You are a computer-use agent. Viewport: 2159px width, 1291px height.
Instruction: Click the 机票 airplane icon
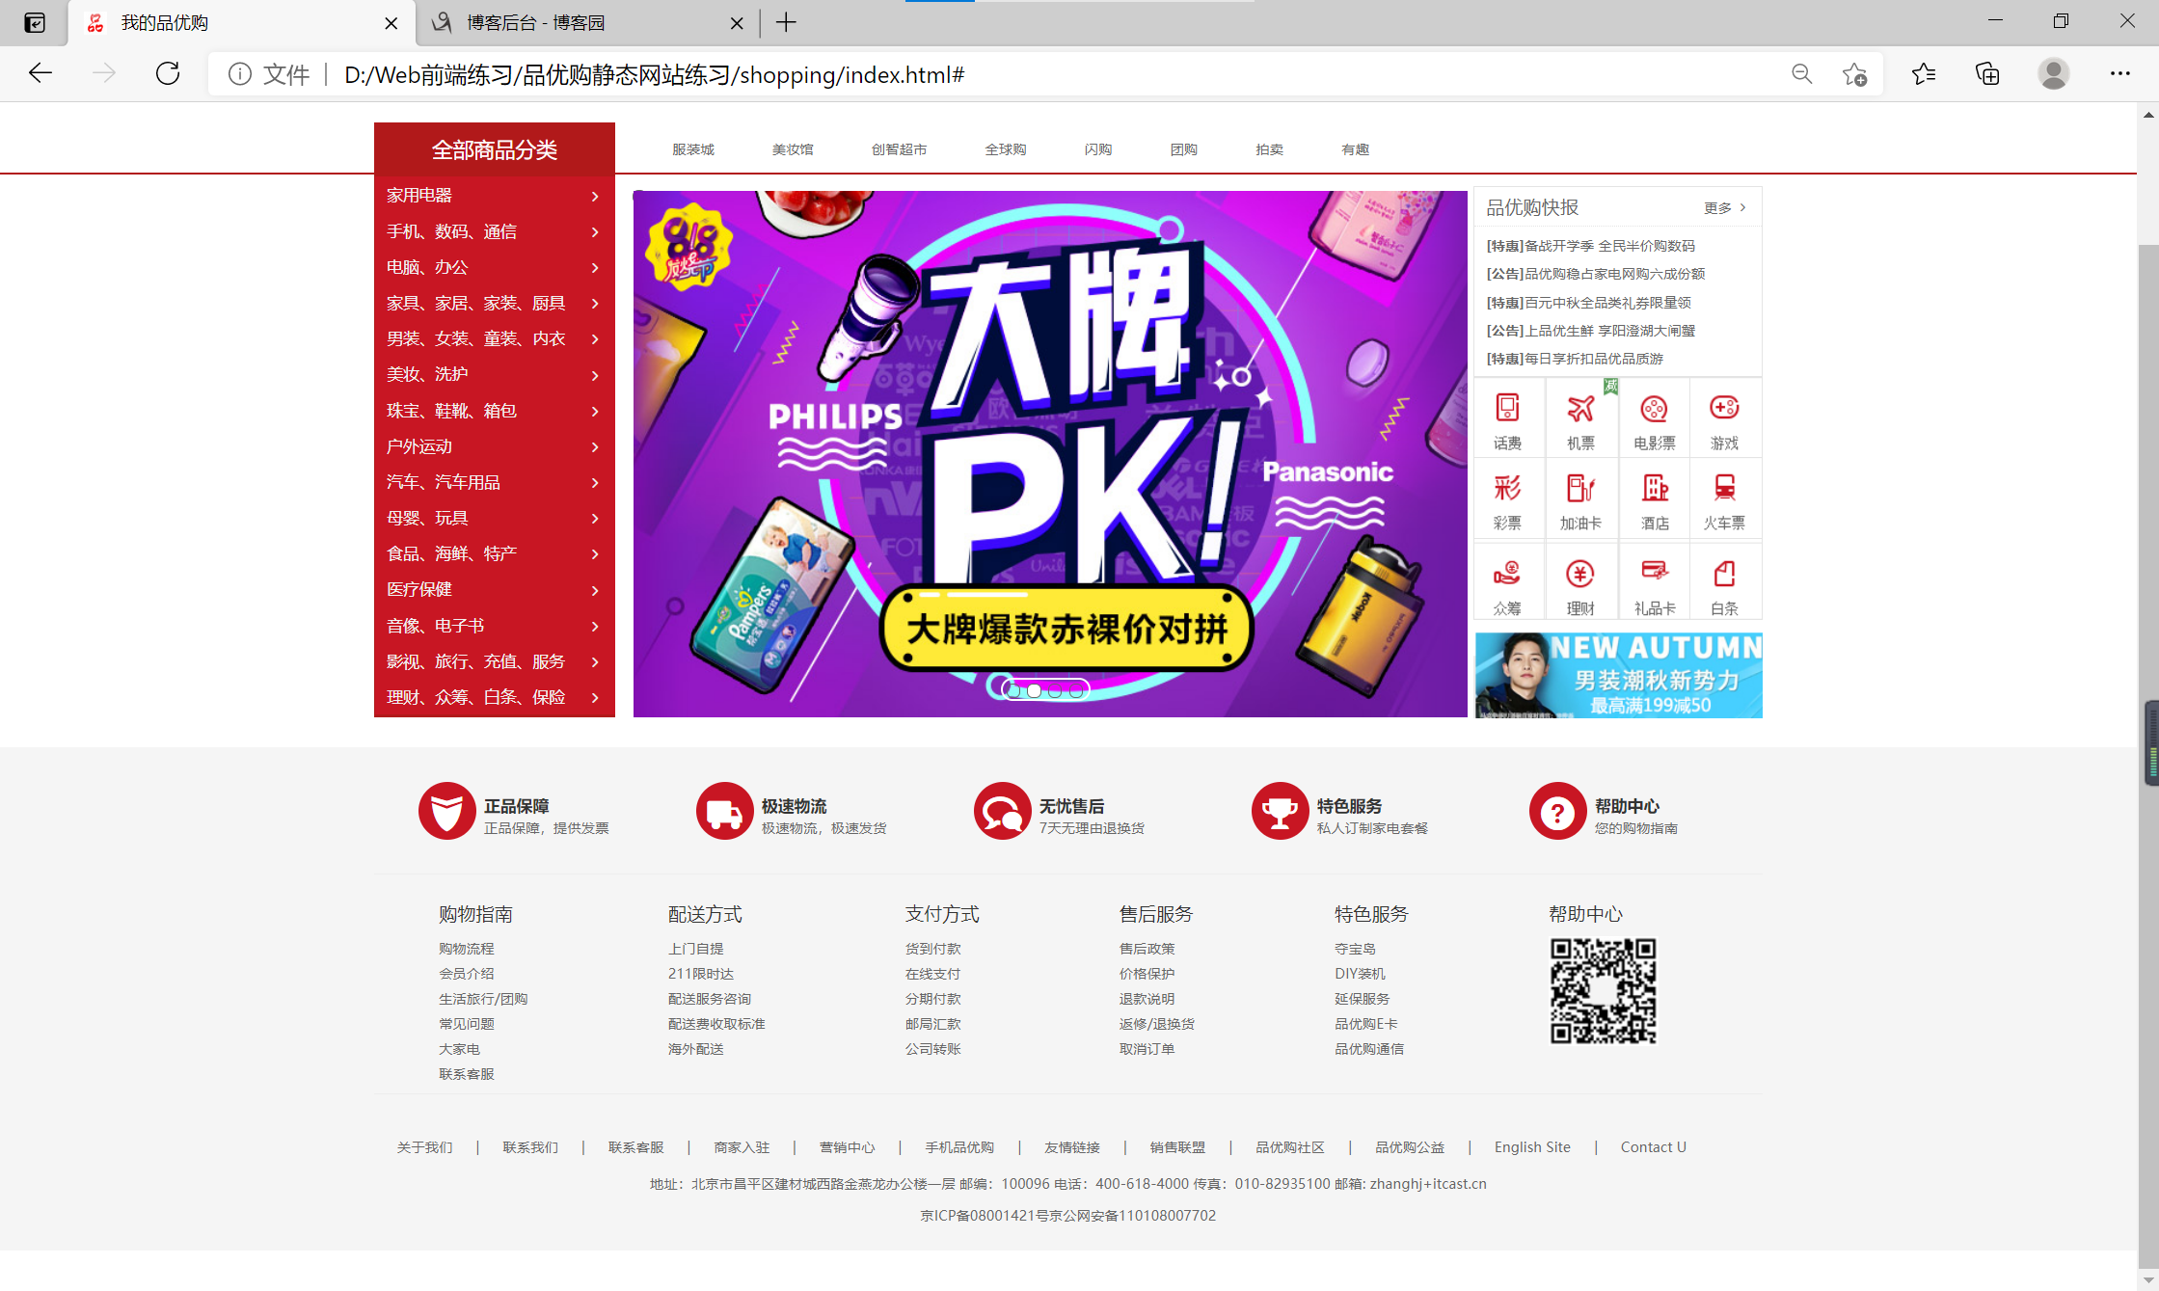pyautogui.click(x=1580, y=410)
